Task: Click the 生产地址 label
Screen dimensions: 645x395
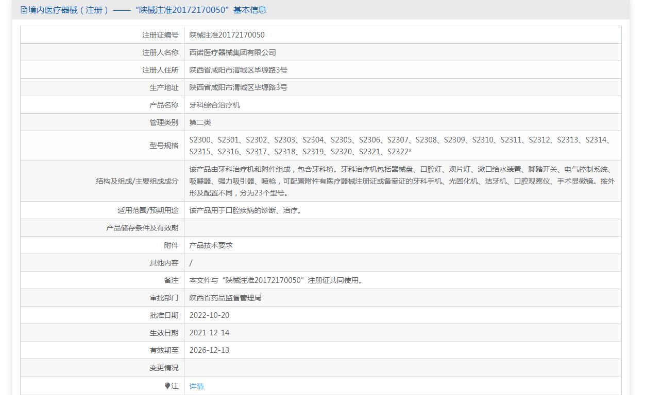Action: click(x=164, y=87)
